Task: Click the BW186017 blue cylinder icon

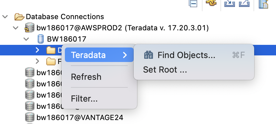Action: pos(41,39)
